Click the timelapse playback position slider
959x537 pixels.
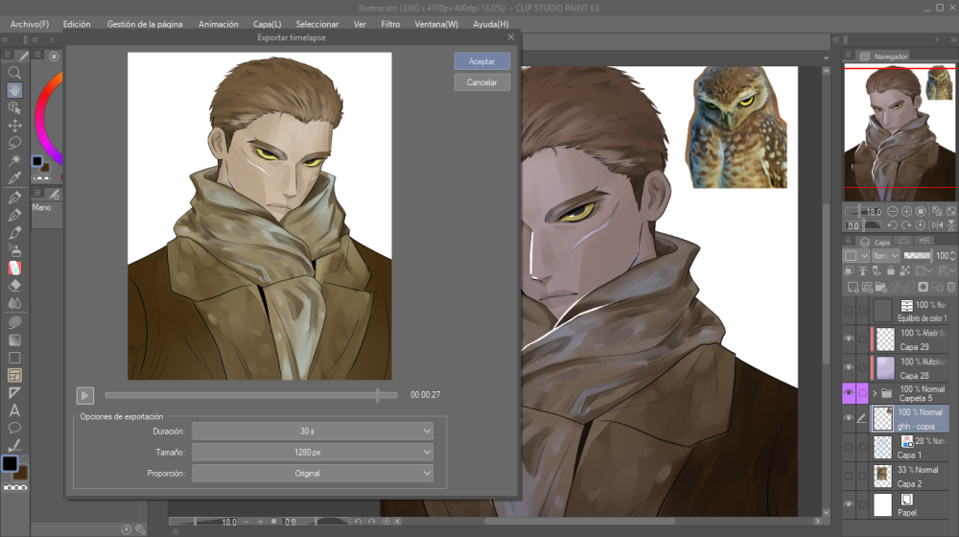251,395
